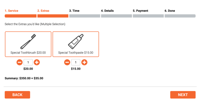200x109 pixels.
Task: Toggle the Special Toothpaste $15.00 extra card
Action: [76, 53]
